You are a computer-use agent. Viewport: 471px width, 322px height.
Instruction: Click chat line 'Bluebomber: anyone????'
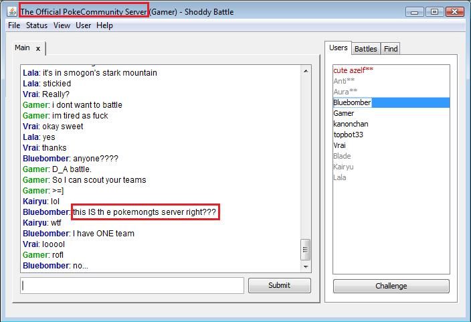point(71,159)
